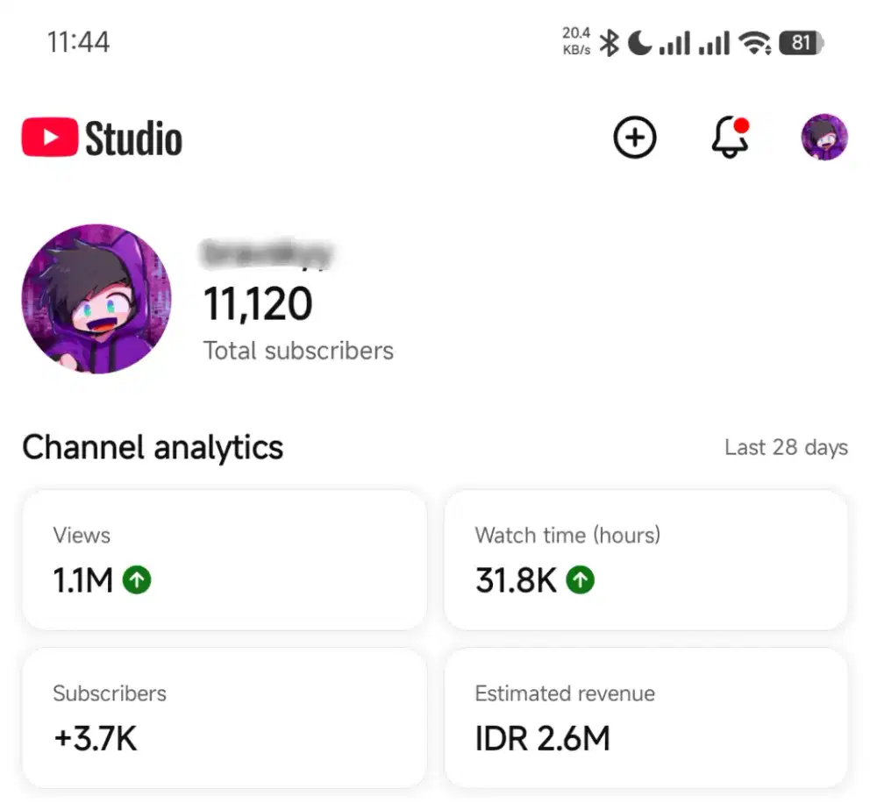Tap the green arrow beside Watch time
The width and height of the screenshot is (877, 803).
click(x=581, y=580)
